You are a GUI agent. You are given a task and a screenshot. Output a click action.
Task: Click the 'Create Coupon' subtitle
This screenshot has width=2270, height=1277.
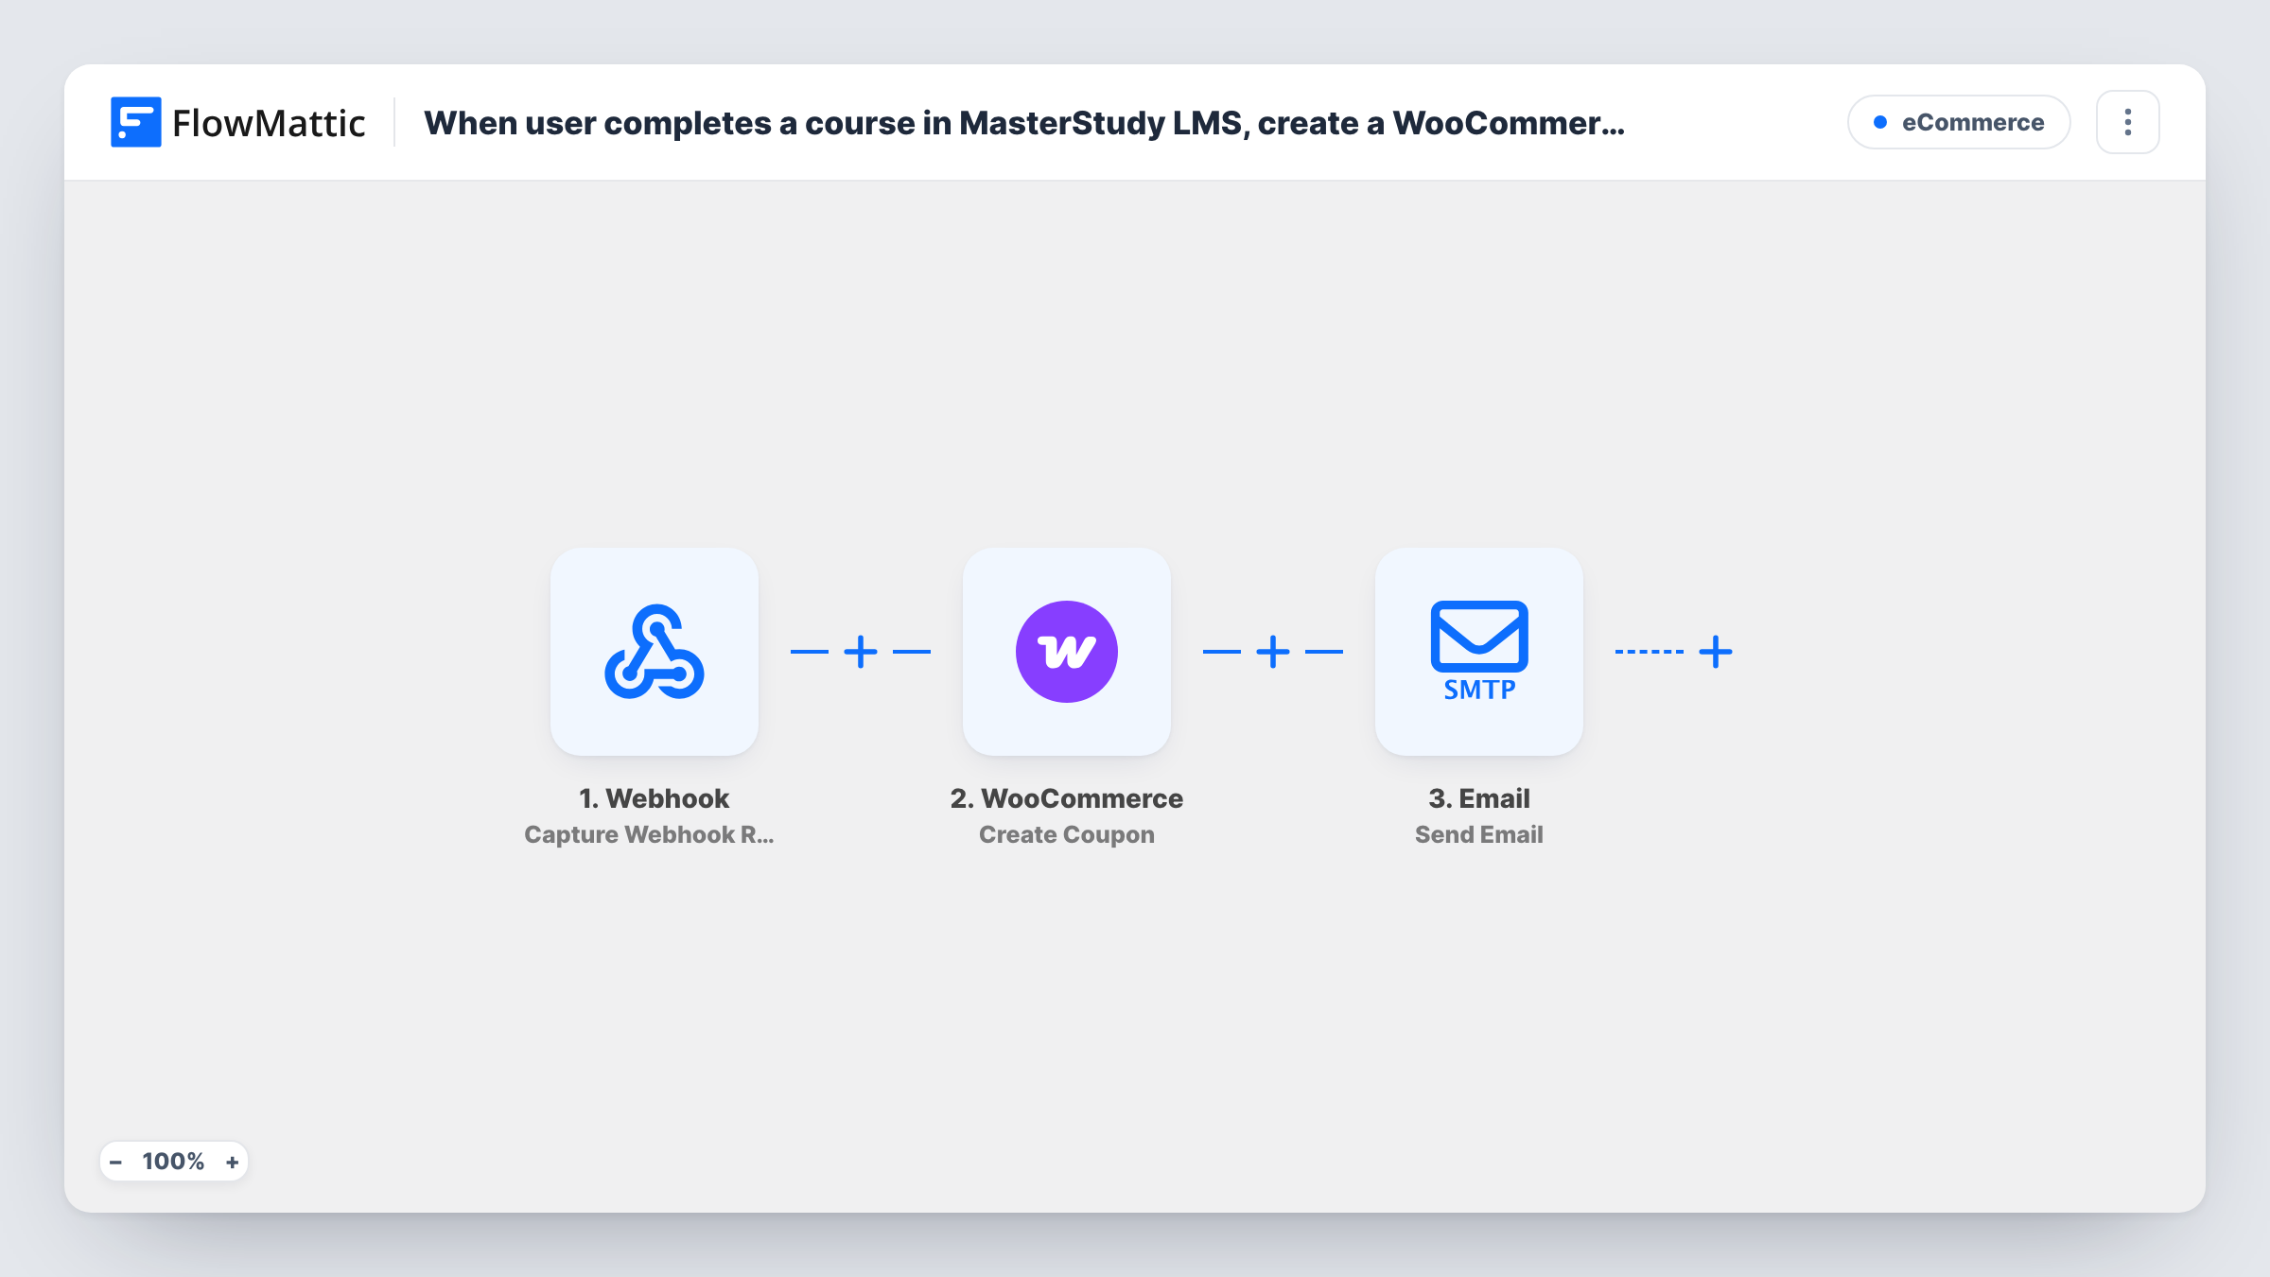click(x=1067, y=834)
